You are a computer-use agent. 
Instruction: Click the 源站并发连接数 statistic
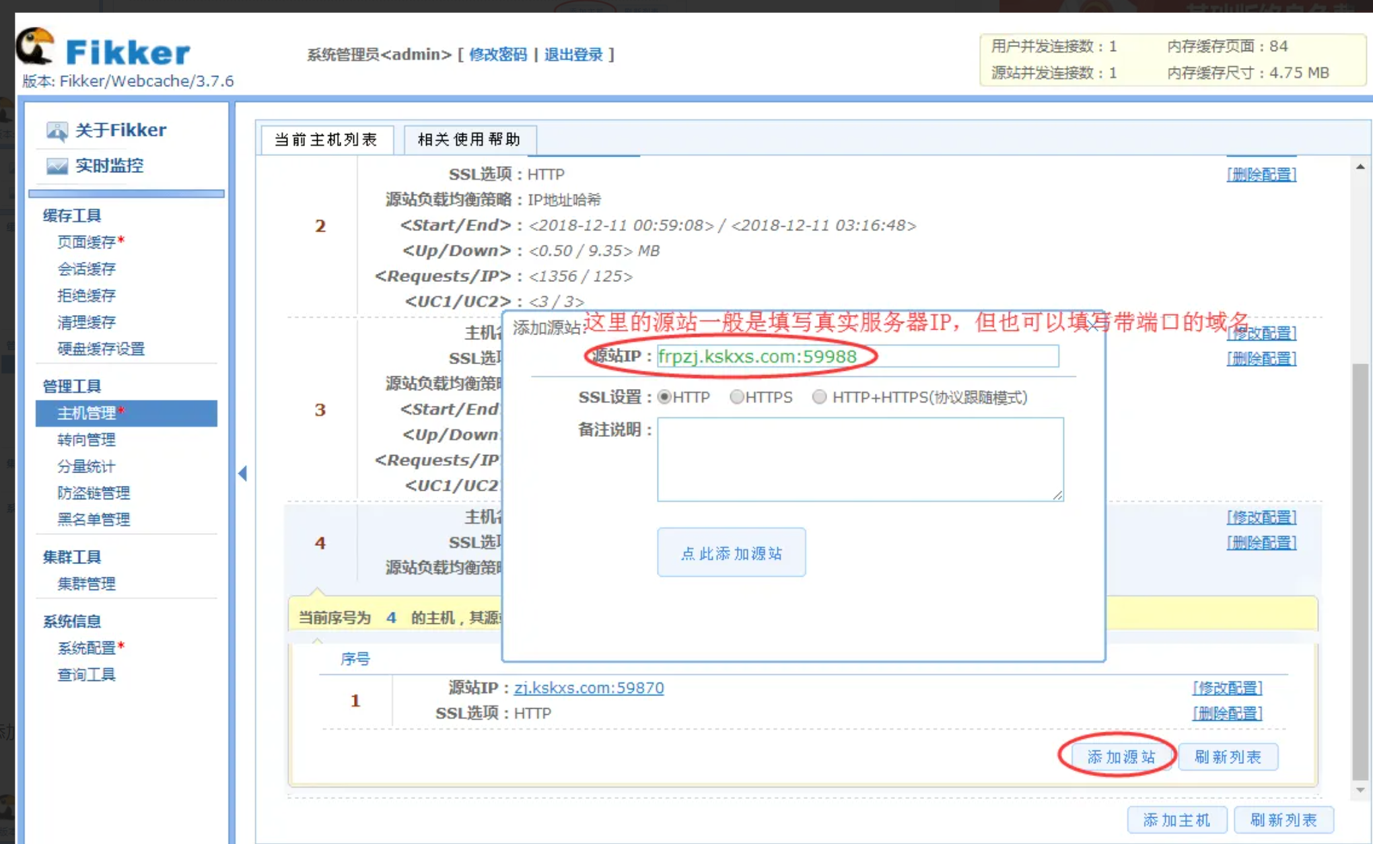[x=1054, y=73]
